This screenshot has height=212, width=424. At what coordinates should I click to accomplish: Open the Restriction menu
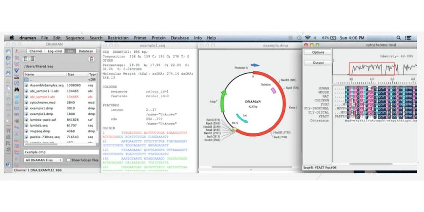click(118, 38)
